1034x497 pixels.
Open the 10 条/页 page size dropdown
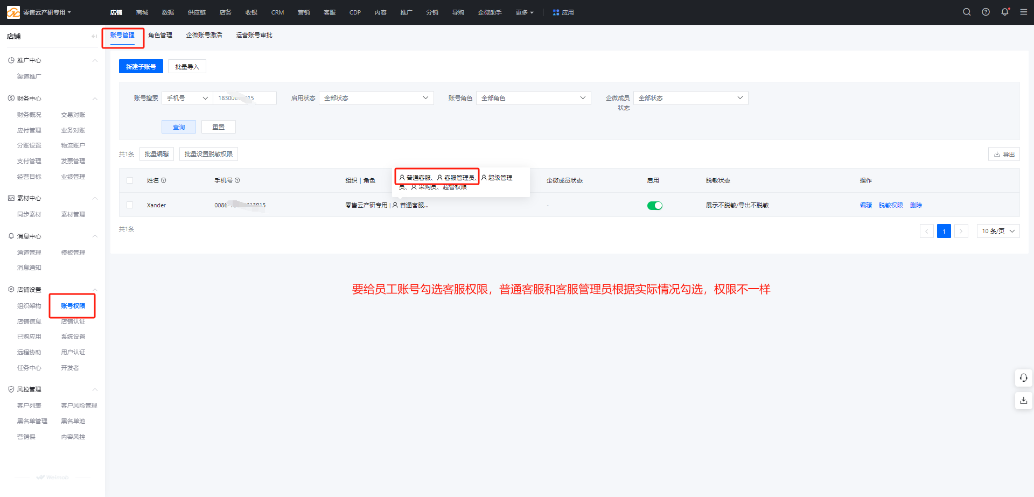click(998, 231)
